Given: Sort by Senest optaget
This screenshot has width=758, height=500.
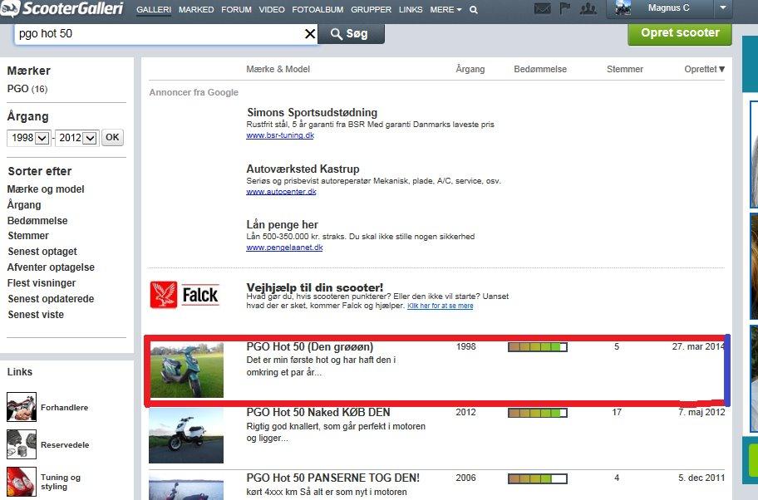Looking at the screenshot, I should (x=42, y=252).
